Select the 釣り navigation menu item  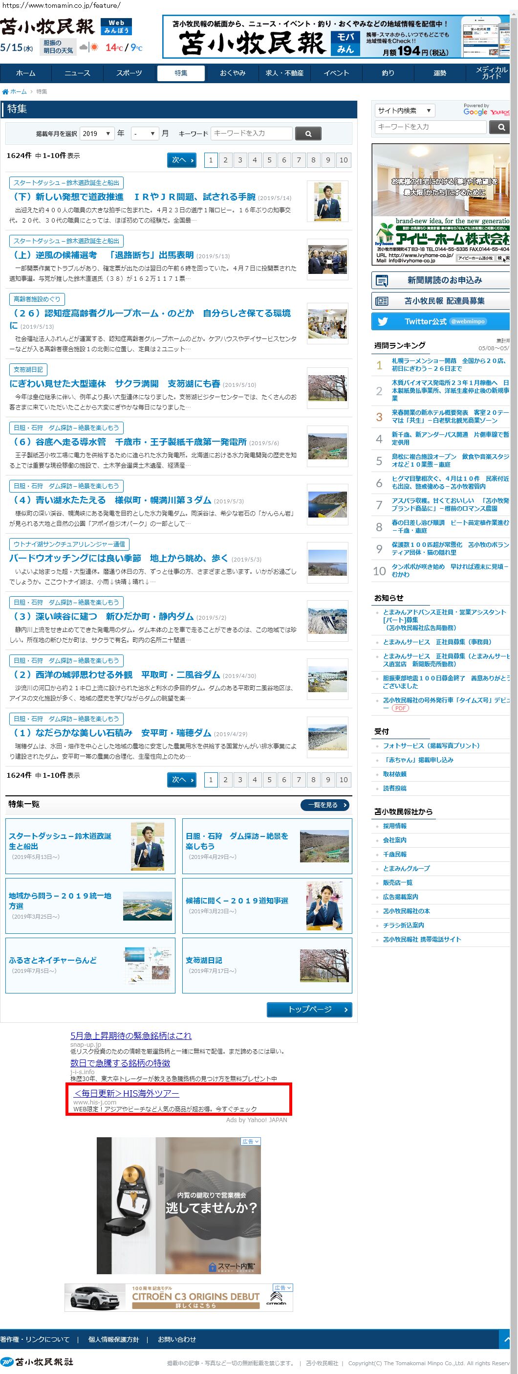(388, 73)
